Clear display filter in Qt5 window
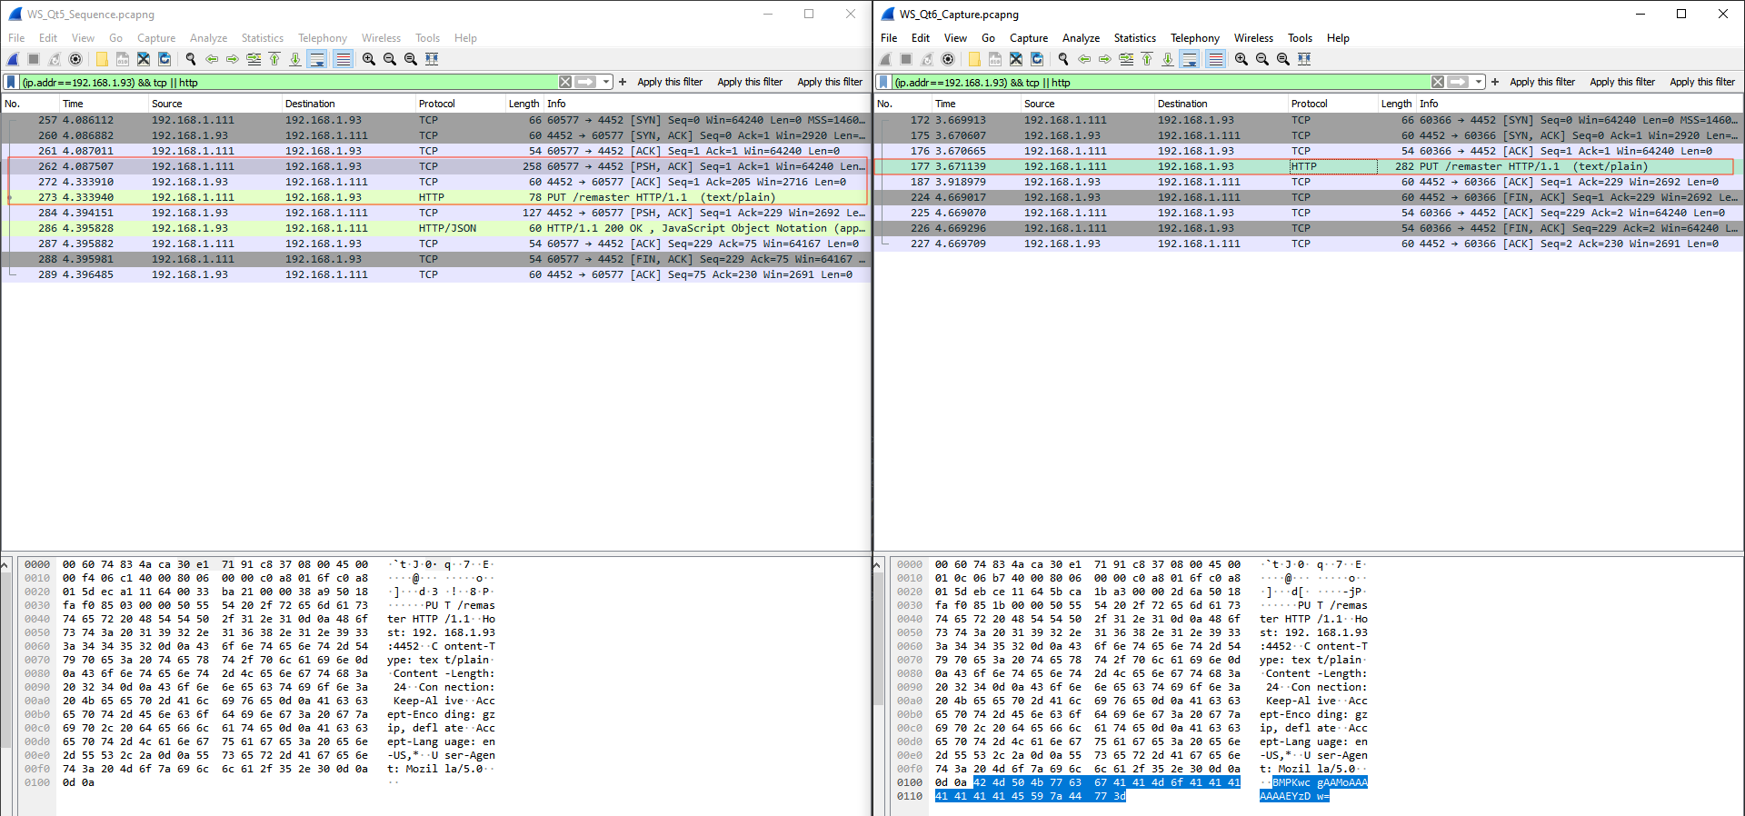This screenshot has height=816, width=1745. click(565, 82)
